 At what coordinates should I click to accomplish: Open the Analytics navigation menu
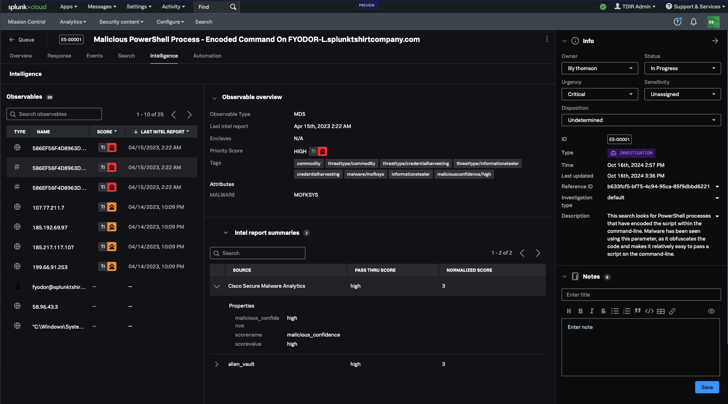[73, 22]
